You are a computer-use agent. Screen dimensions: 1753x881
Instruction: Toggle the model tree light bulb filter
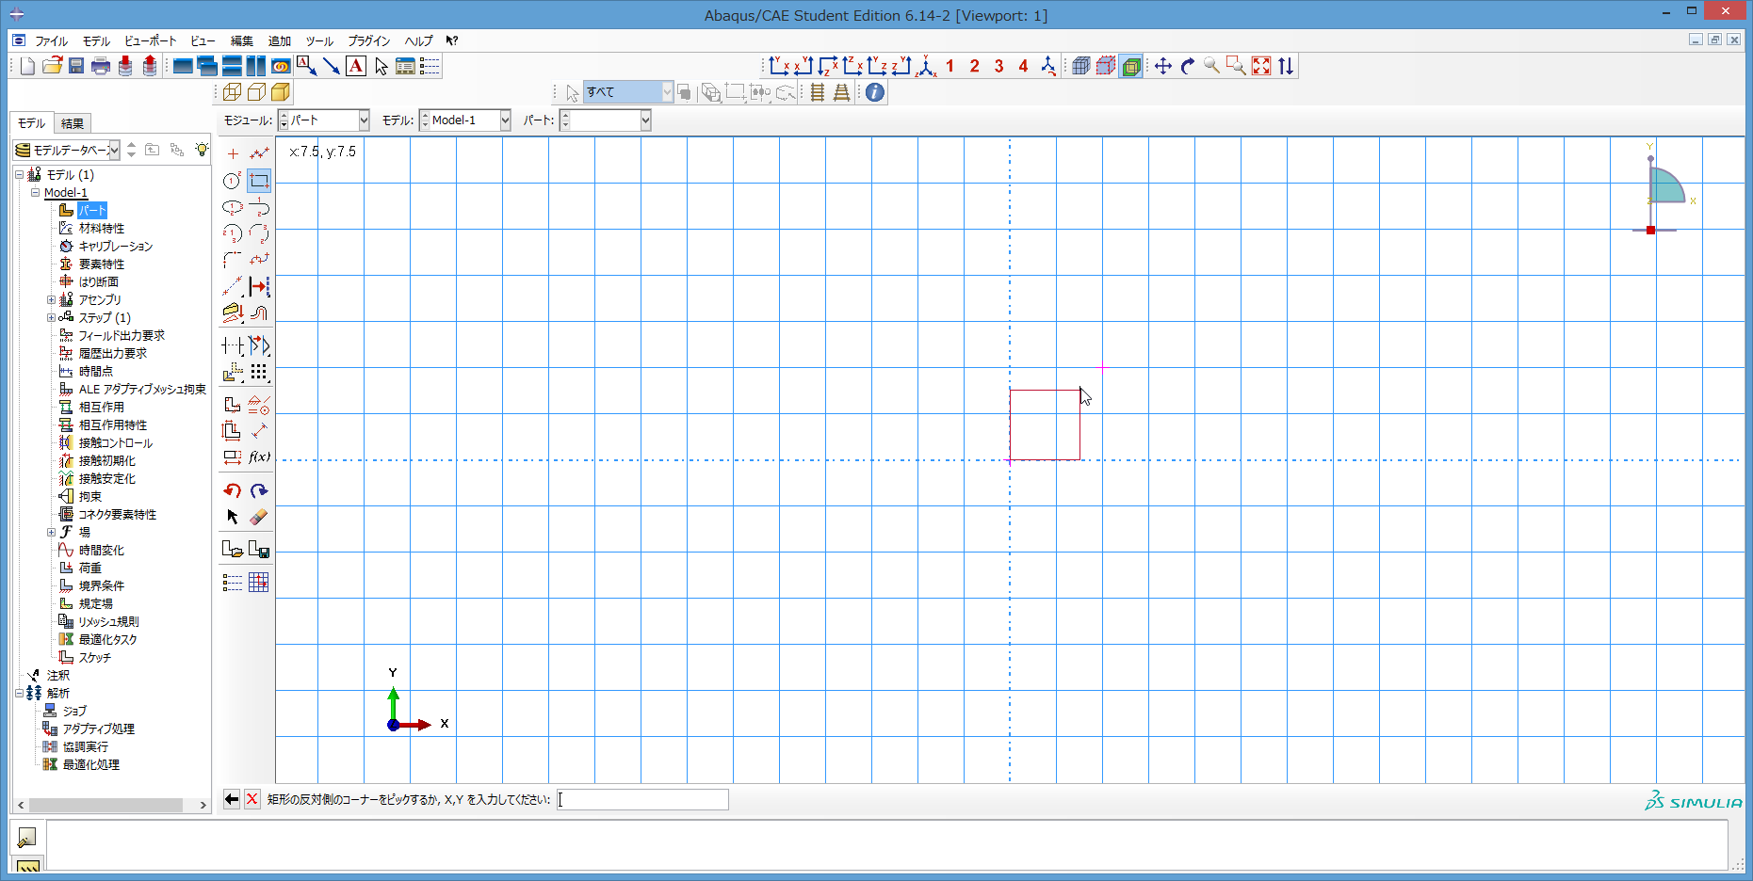pos(201,150)
